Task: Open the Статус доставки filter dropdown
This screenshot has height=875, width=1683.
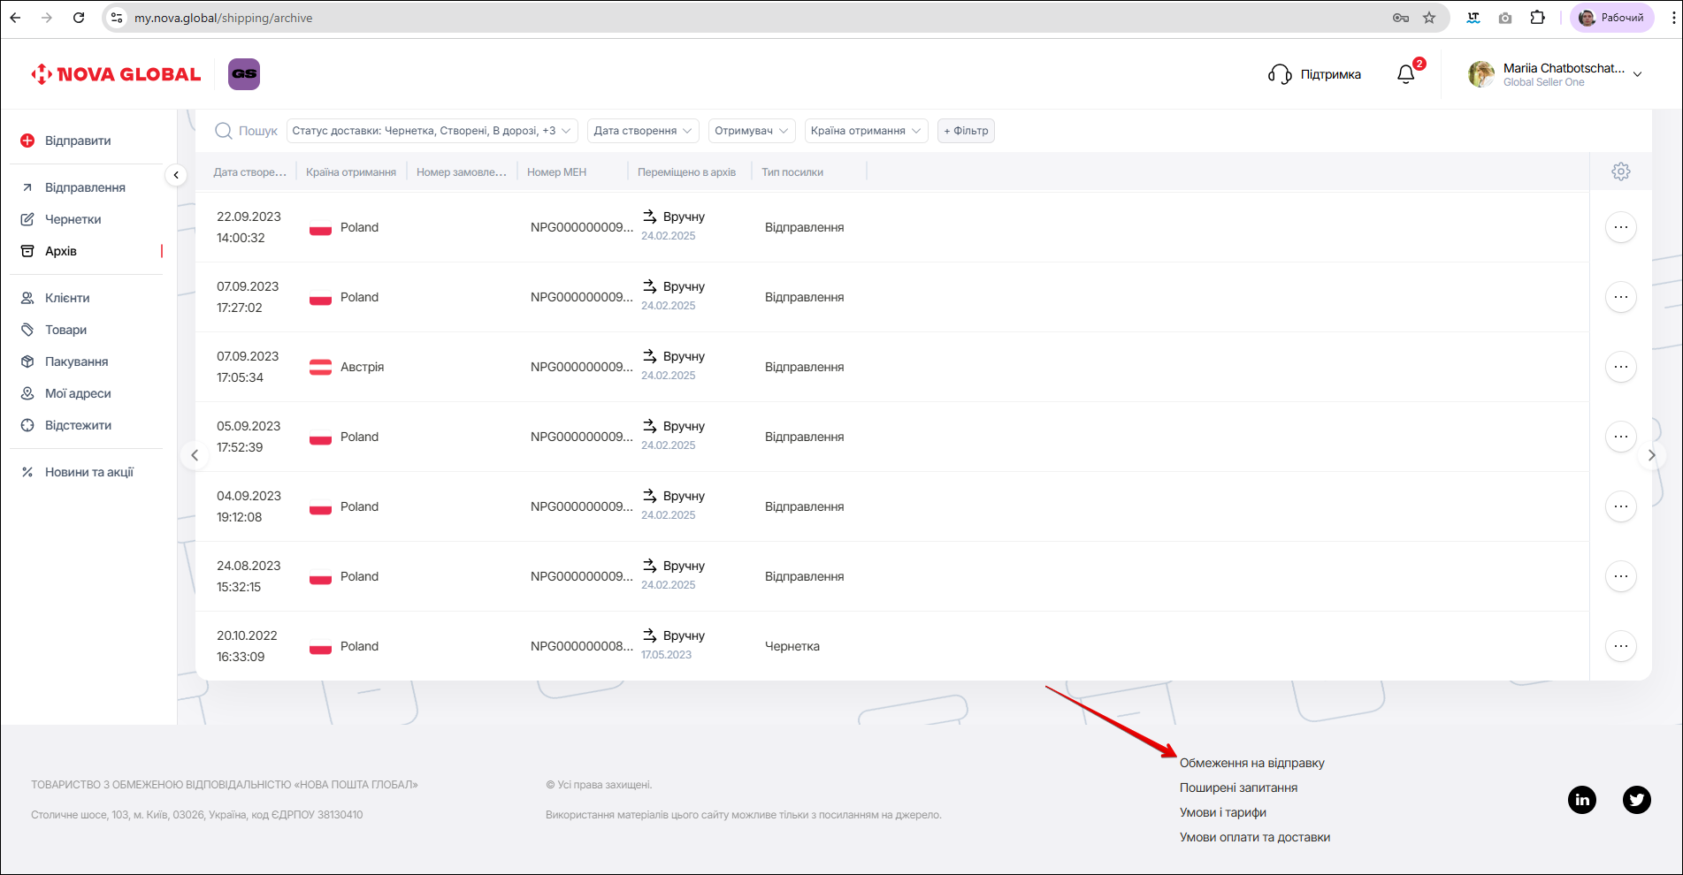Action: click(432, 131)
